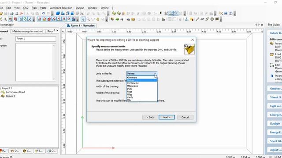Undo last action with blue arrow icon
The image size is (282, 158).
pyautogui.click(x=43, y=14)
